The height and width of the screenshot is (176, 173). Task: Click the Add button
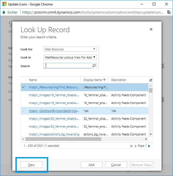pyautogui.click(x=92, y=165)
